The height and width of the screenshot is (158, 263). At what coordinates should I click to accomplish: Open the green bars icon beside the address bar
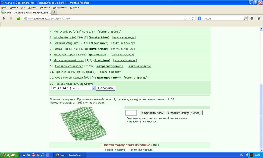pyautogui.click(x=19, y=18)
